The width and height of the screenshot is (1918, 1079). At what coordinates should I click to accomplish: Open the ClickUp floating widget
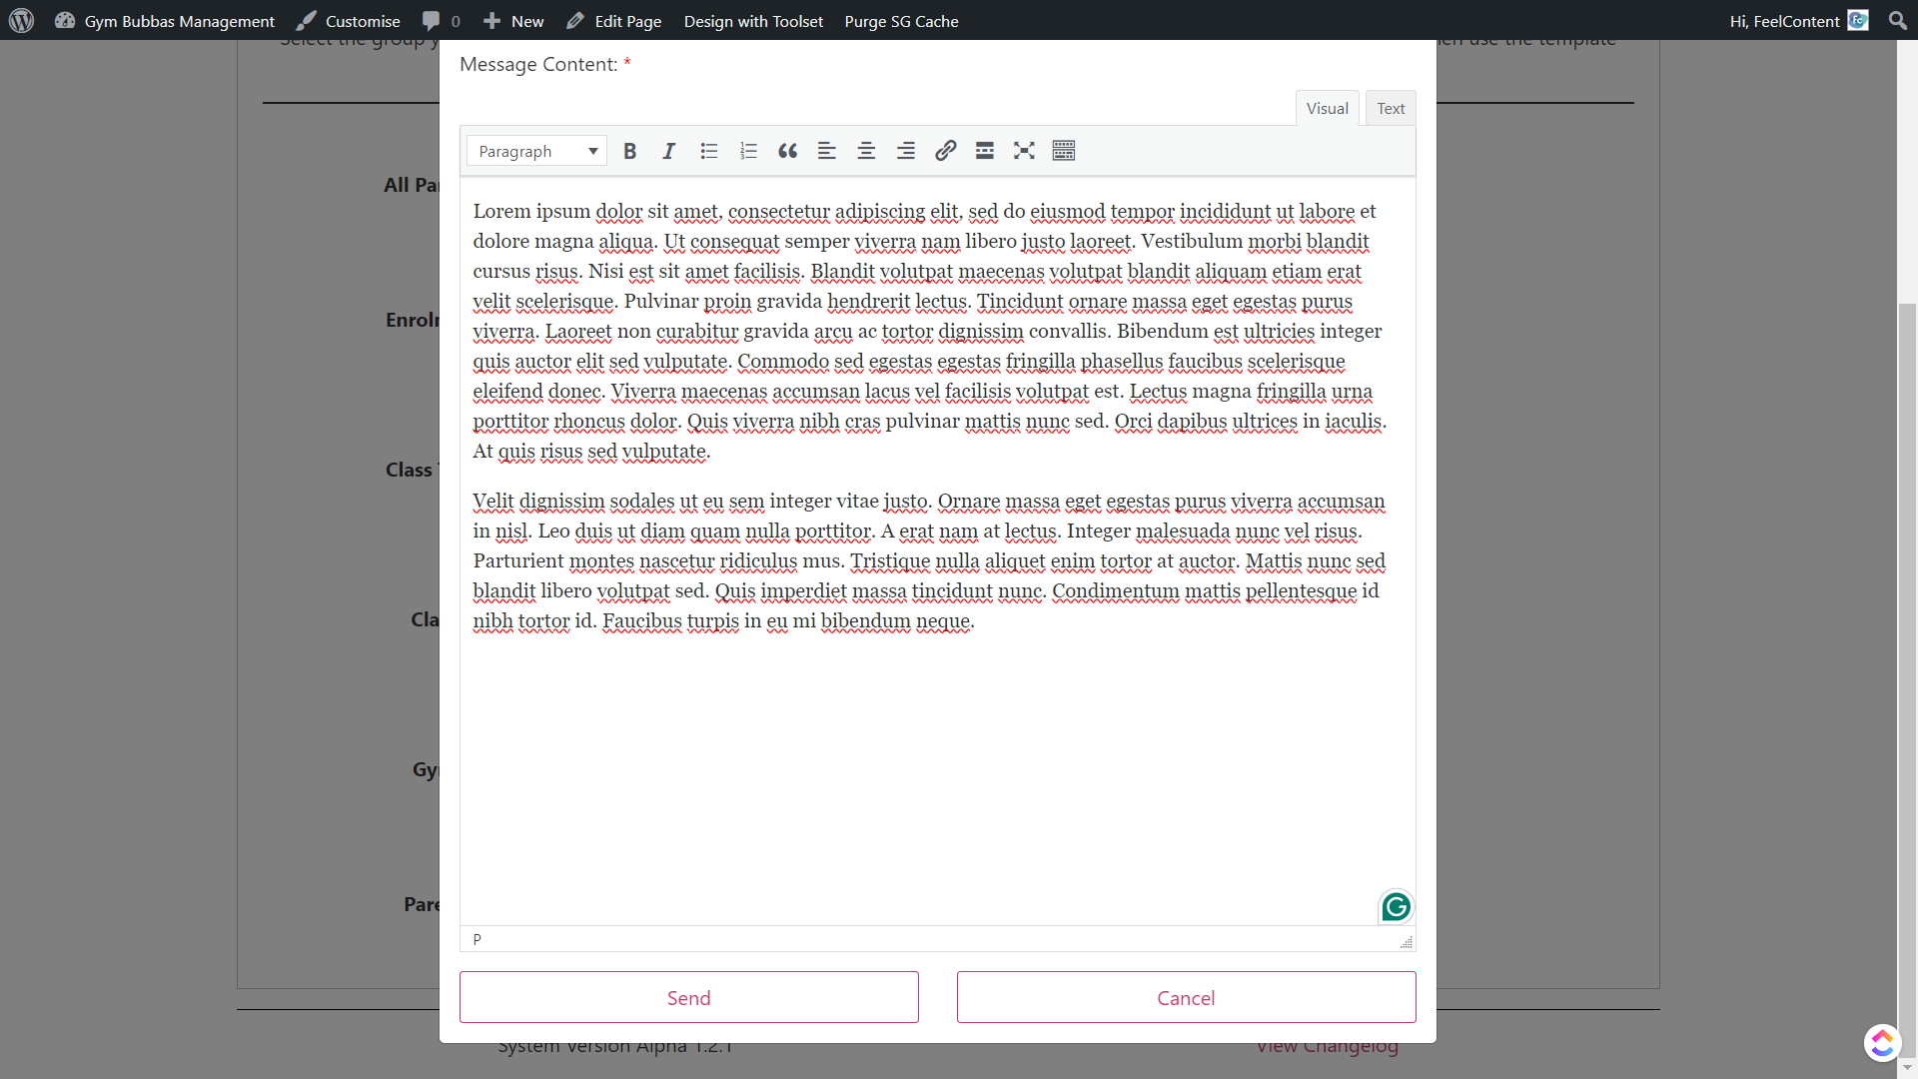pos(1882,1042)
